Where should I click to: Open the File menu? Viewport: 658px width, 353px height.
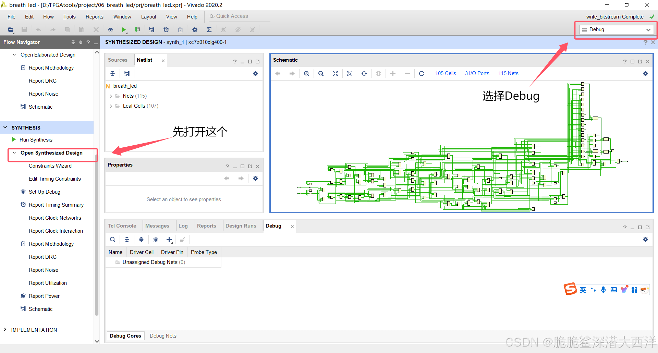pos(11,17)
